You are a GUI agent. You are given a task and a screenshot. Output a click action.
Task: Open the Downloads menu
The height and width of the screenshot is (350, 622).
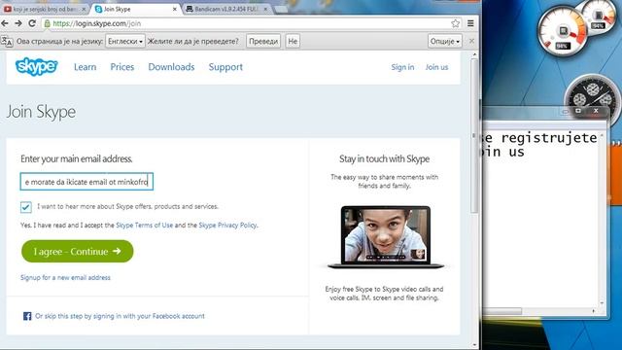[171, 67]
